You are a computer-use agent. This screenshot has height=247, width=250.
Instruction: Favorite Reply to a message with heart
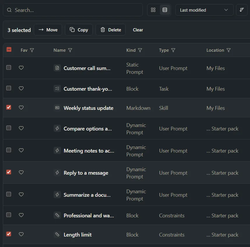21,172
